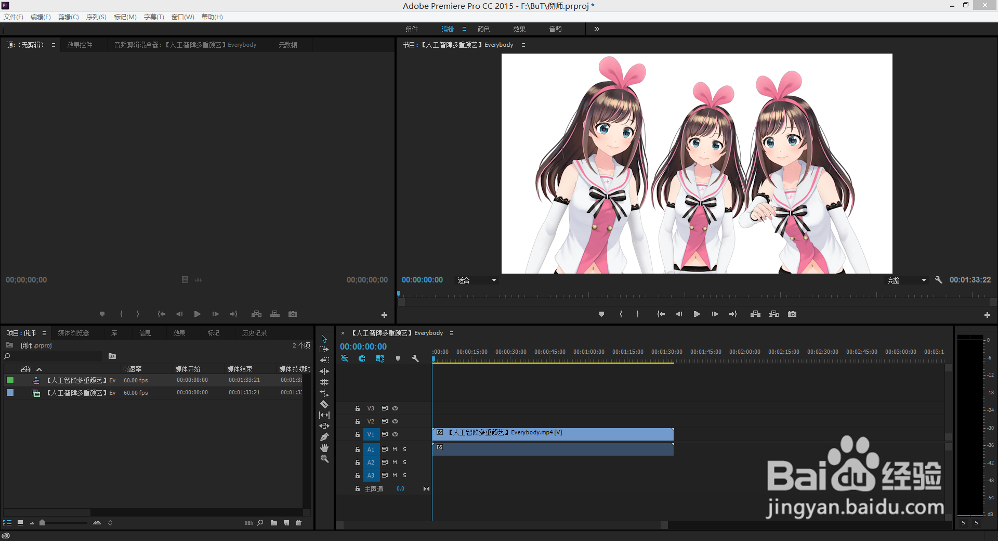Open the 完整 playback resolution dropdown
This screenshot has width=998, height=541.
pyautogui.click(x=907, y=280)
